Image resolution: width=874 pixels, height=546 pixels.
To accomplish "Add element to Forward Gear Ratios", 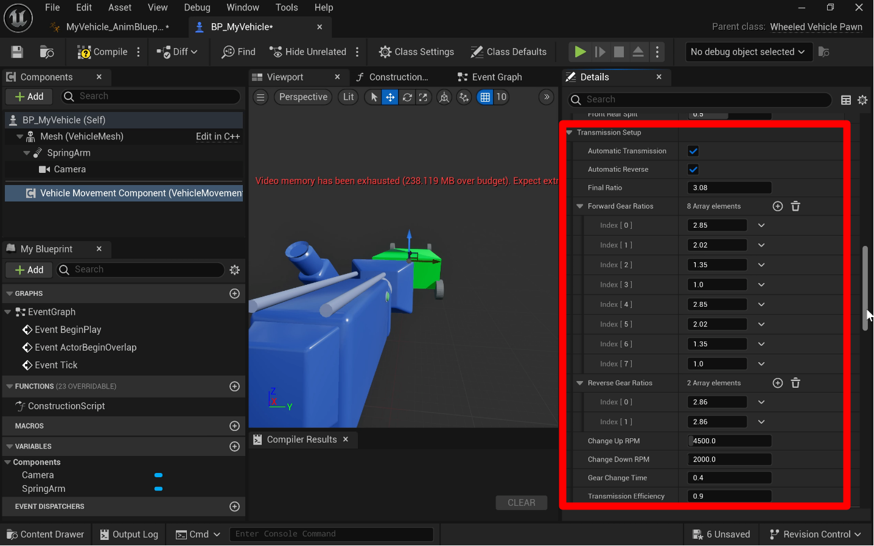I will coord(778,206).
